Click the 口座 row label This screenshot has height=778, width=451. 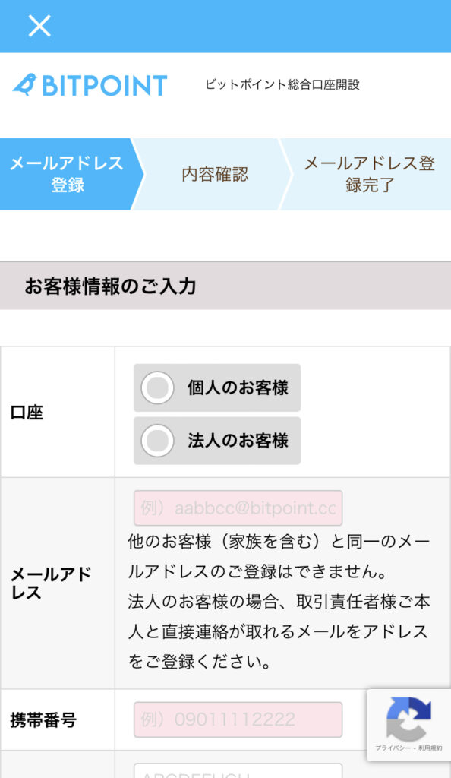click(27, 413)
